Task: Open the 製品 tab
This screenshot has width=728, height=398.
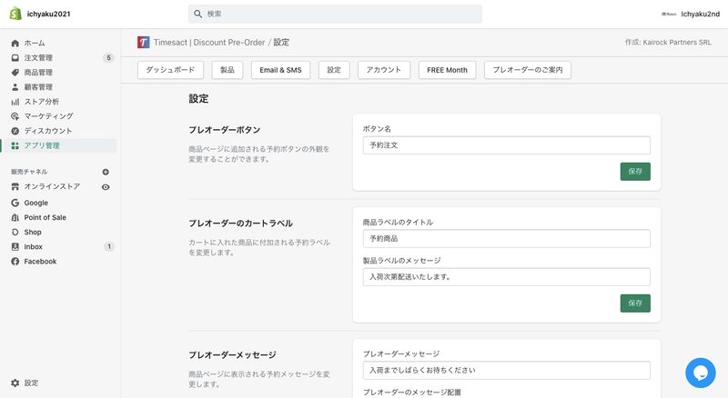Action: (227, 70)
